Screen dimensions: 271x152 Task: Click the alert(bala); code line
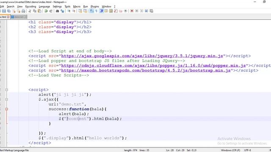74,114
